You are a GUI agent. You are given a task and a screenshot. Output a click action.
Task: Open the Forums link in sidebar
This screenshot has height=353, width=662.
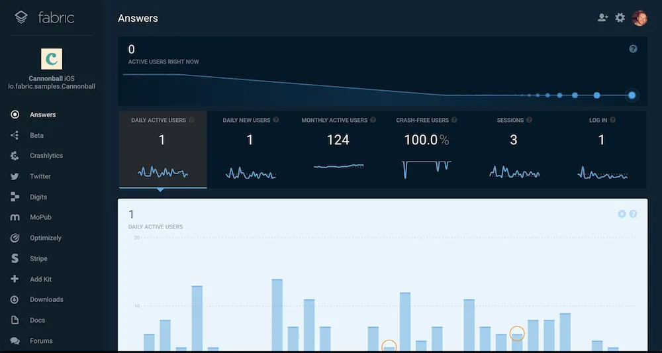[41, 341]
